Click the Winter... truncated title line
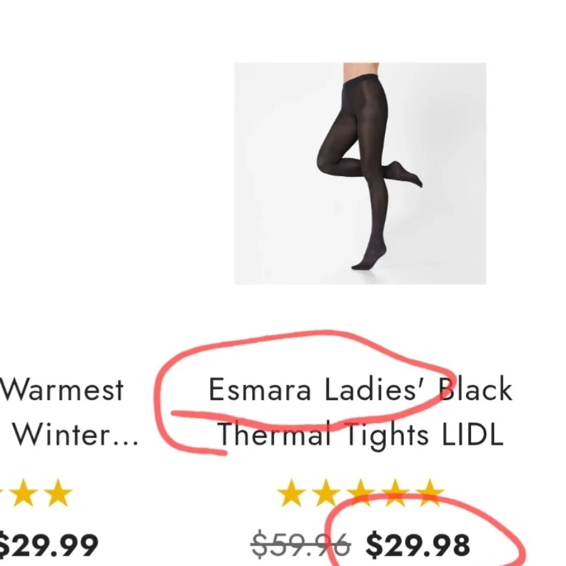 coord(75,435)
